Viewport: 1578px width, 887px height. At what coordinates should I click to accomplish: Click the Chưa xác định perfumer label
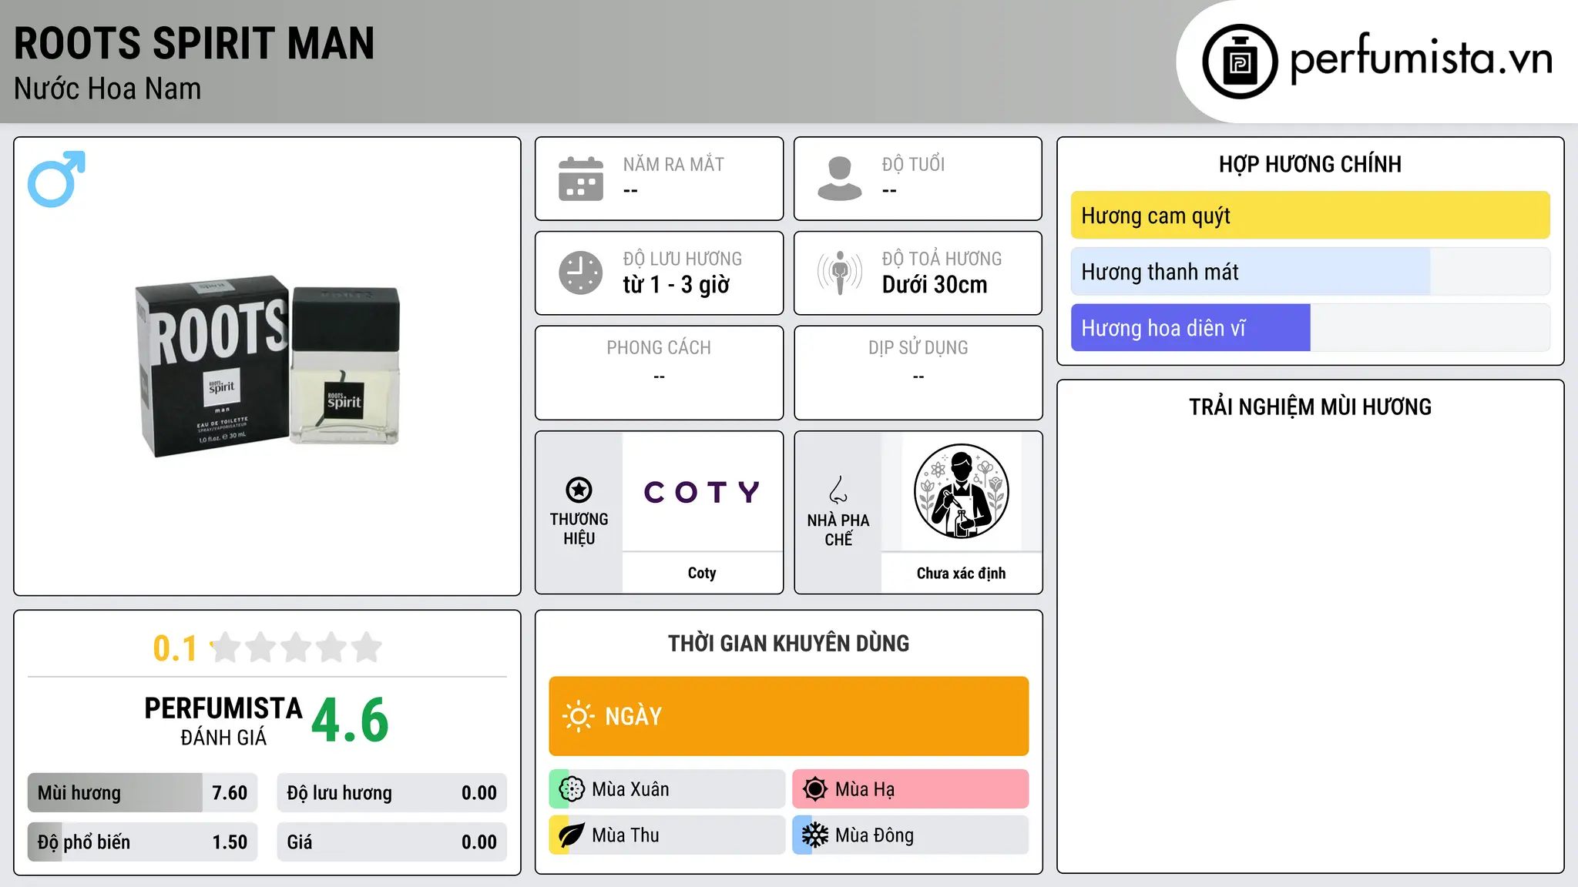[x=962, y=573]
